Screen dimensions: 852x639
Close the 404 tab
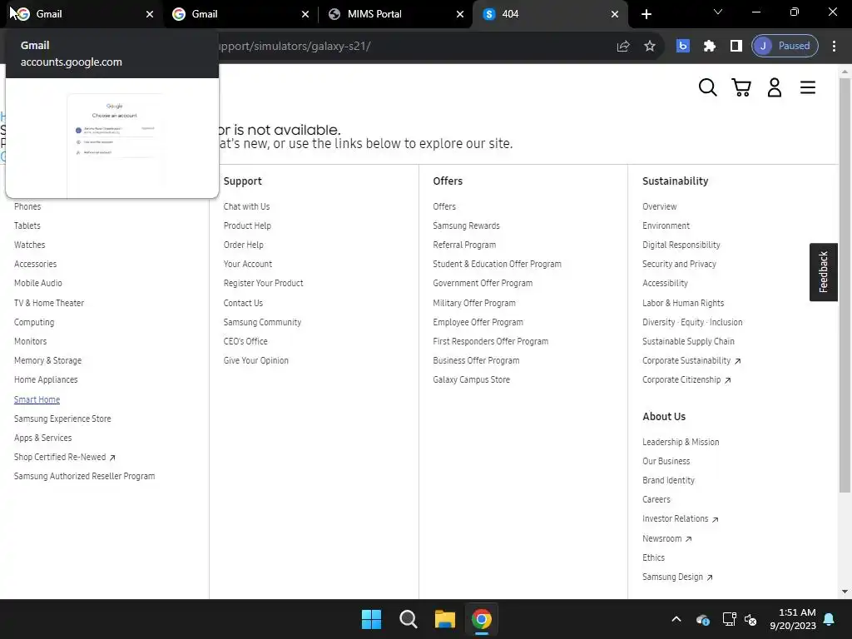tap(615, 14)
